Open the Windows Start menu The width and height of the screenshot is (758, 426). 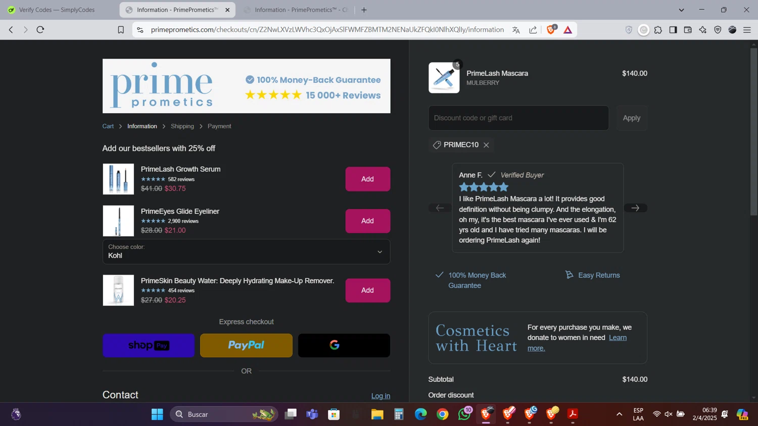pyautogui.click(x=157, y=414)
